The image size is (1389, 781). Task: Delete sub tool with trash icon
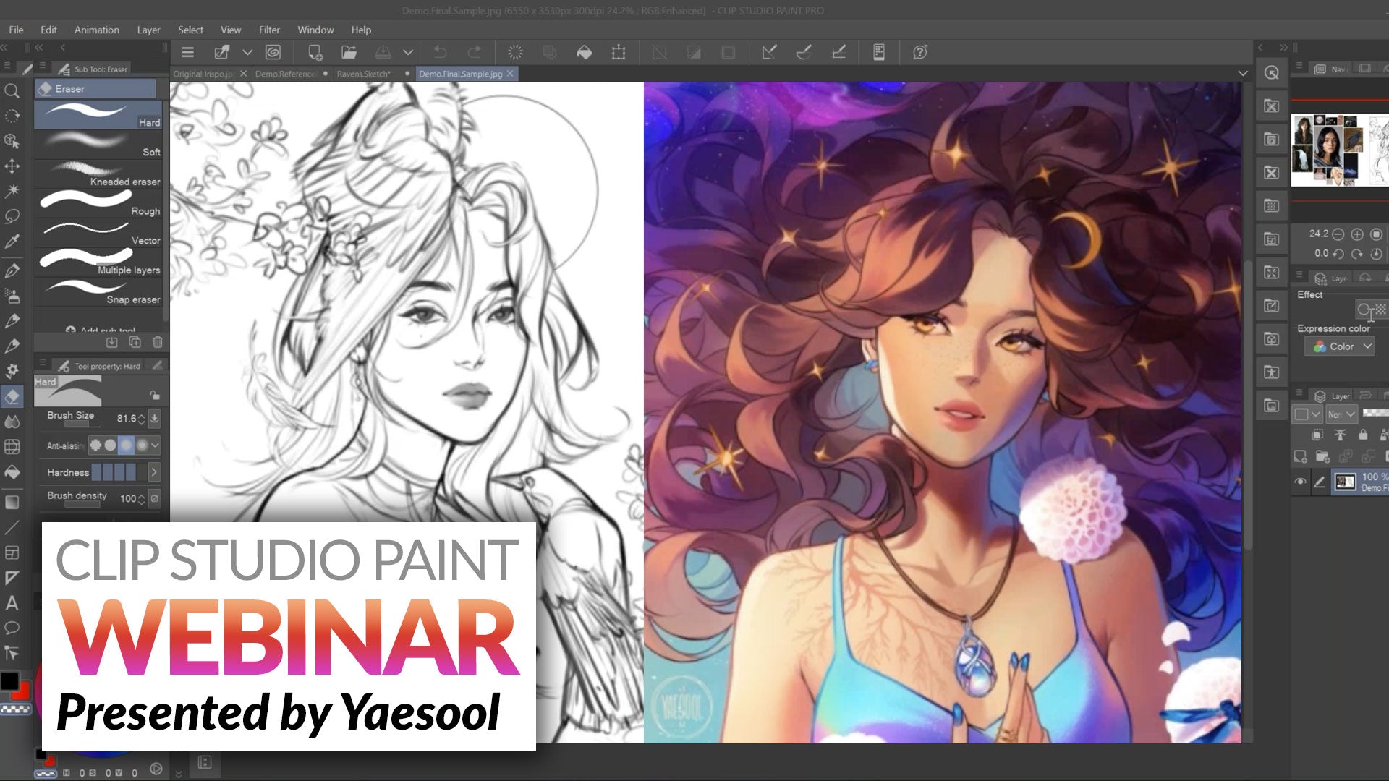pyautogui.click(x=158, y=342)
